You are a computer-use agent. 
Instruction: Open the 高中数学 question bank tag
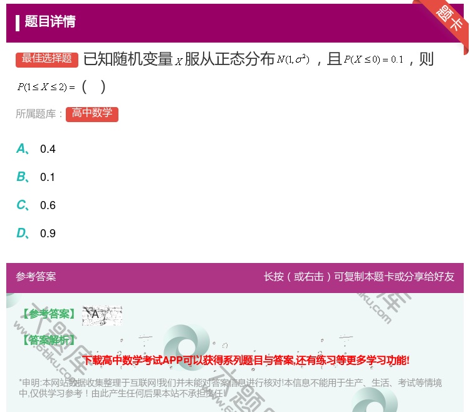[x=92, y=114]
